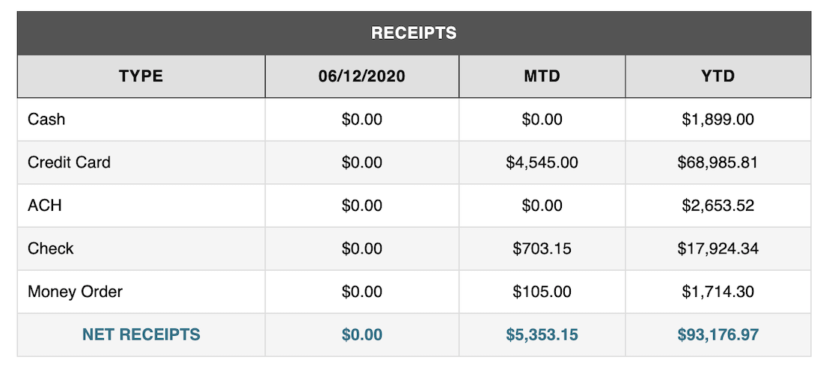Viewport: 823px width, 368px height.
Task: Select the ACH row label
Action: coord(45,205)
